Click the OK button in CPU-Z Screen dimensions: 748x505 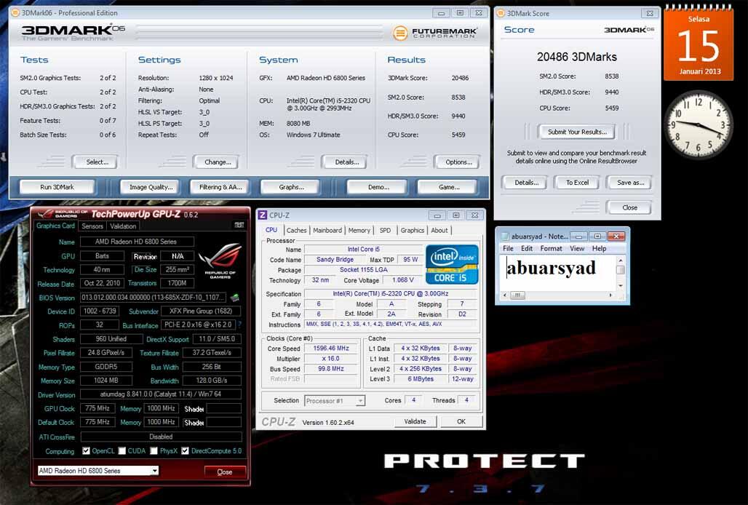(461, 421)
